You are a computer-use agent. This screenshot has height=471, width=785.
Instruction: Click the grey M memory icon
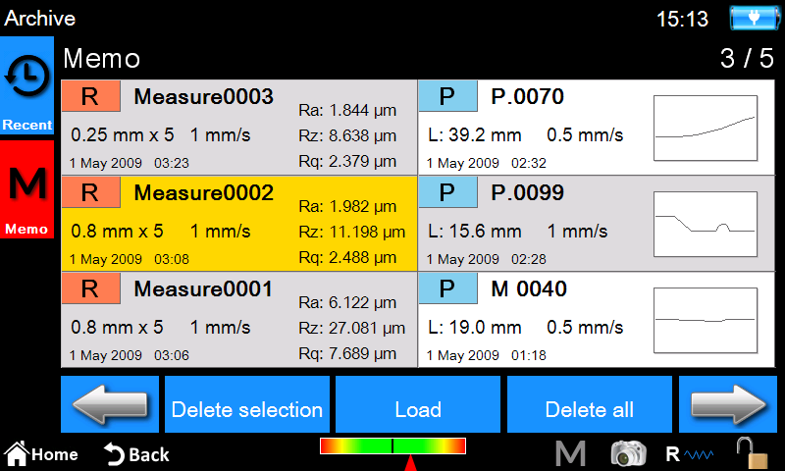point(571,454)
